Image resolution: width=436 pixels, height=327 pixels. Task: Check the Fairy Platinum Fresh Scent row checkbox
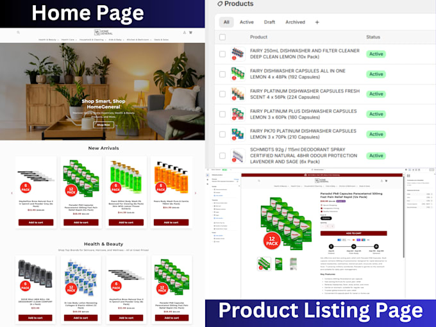click(222, 94)
